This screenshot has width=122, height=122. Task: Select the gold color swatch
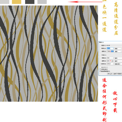tap(17, 2)
